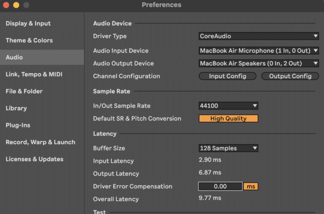
Task: Select the Audio preferences tab
Action: tap(42, 57)
